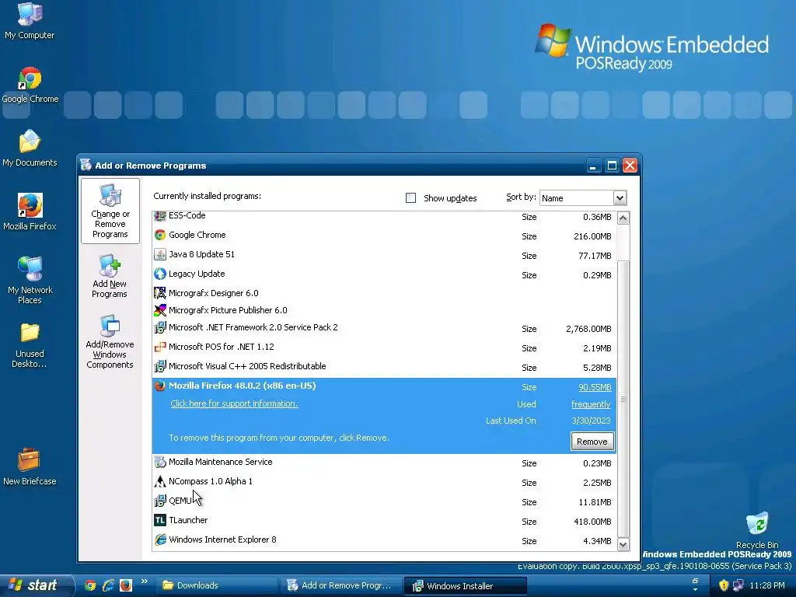This screenshot has width=796, height=597.
Task: Switch to Add or Remove Programs taskbar button
Action: point(340,585)
